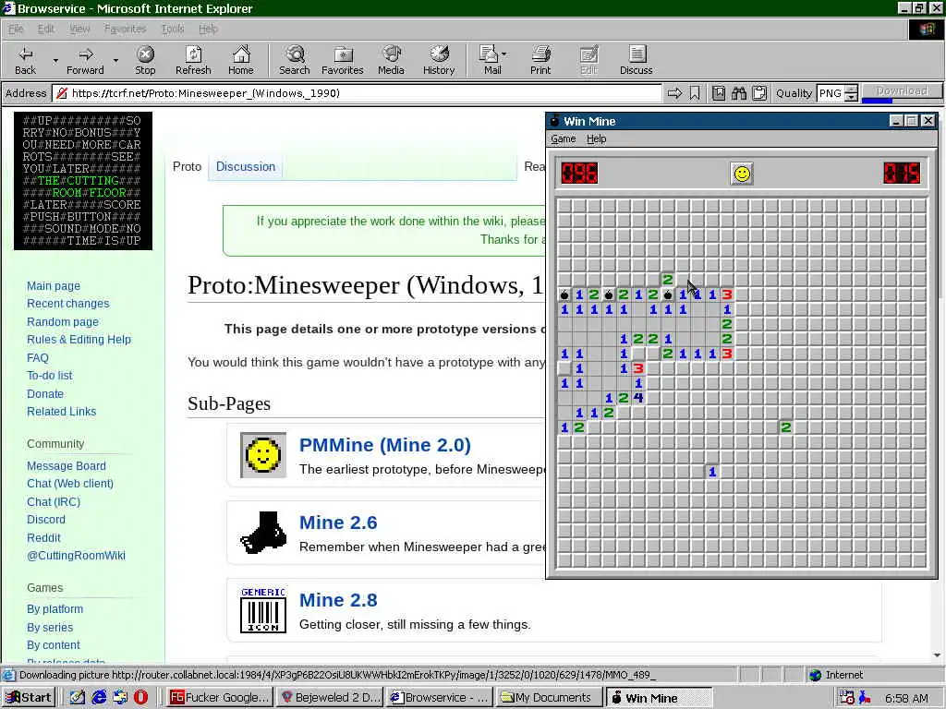Stop the page from loading
946x709 pixels.
pos(145,60)
